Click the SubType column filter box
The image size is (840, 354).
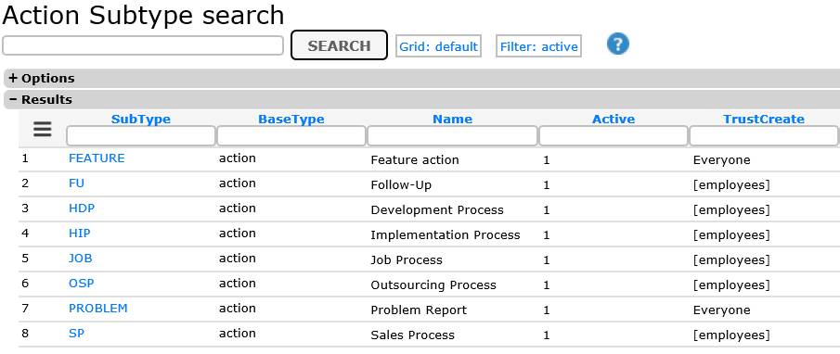141,136
